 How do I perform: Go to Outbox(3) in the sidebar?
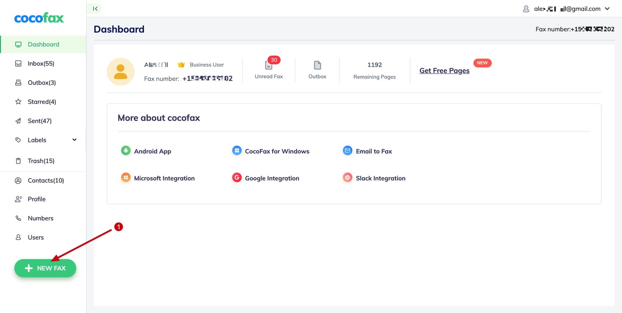[x=43, y=83]
